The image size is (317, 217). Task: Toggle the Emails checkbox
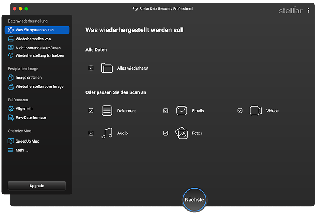coord(166,111)
